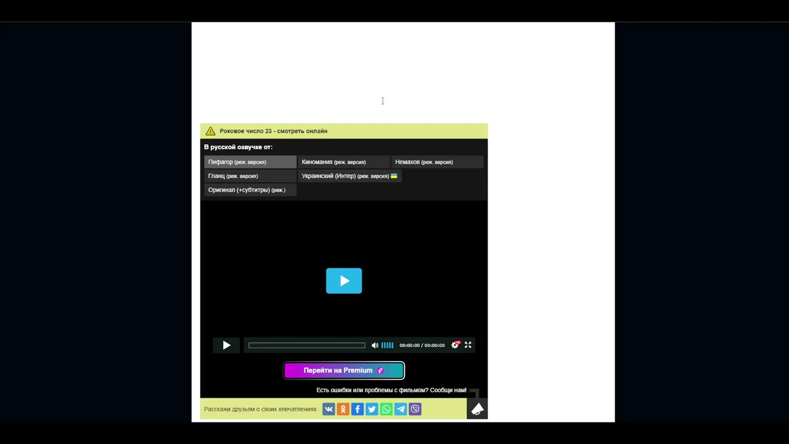Play the video from the control bar
Image resolution: width=789 pixels, height=444 pixels.
[x=226, y=345]
